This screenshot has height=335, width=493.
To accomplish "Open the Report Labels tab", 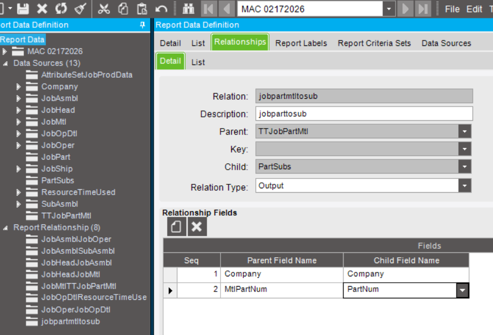I will [301, 43].
